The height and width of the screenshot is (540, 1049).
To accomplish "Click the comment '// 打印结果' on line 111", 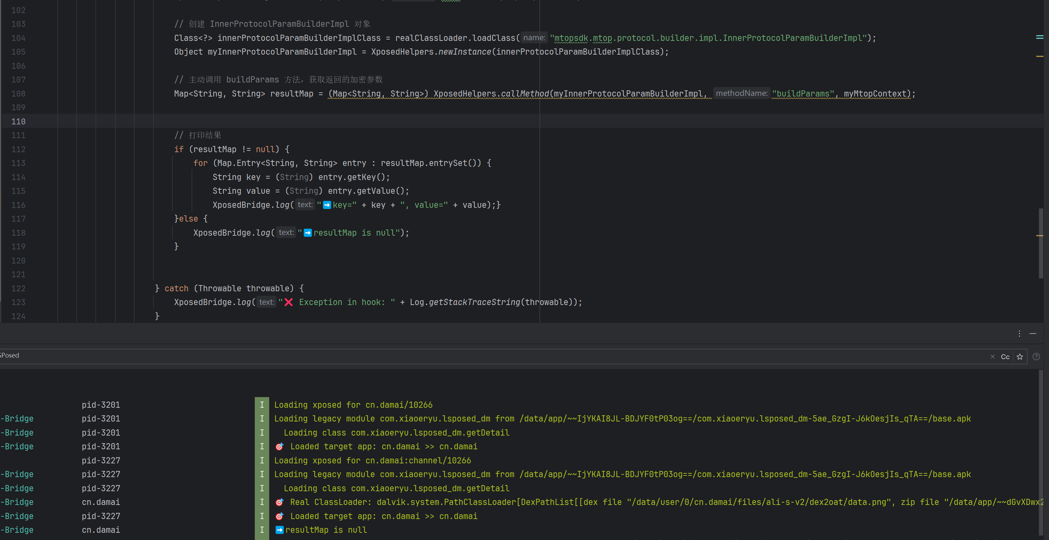I will coord(197,135).
